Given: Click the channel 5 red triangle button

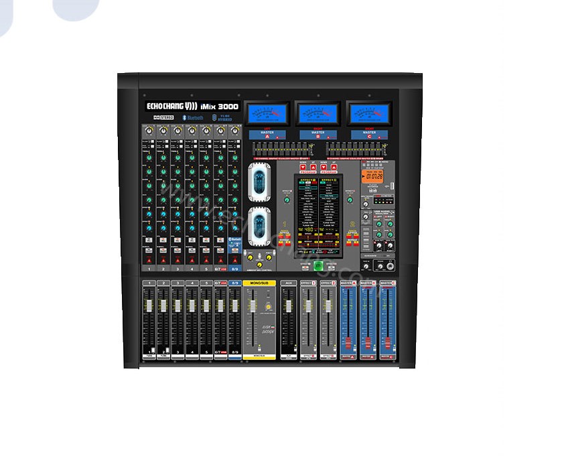Looking at the screenshot, I should pos(206,260).
